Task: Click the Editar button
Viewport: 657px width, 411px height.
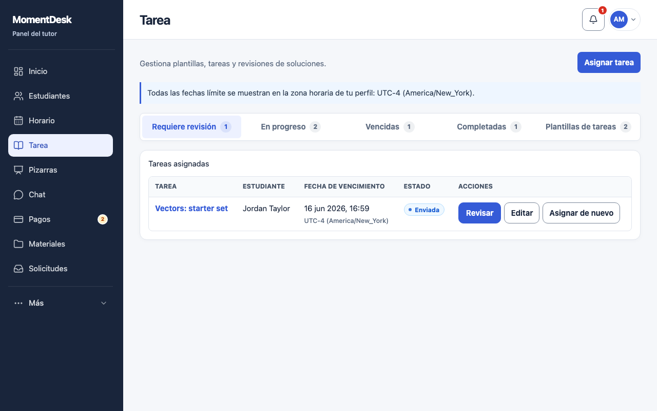Action: tap(521, 213)
